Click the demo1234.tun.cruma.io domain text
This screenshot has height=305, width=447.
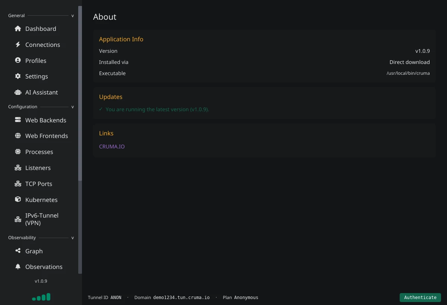(181, 298)
